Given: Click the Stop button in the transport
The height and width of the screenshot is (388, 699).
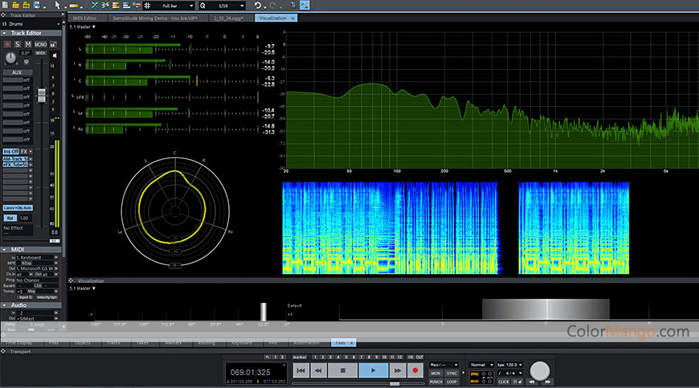Looking at the screenshot, I should coord(342,370).
